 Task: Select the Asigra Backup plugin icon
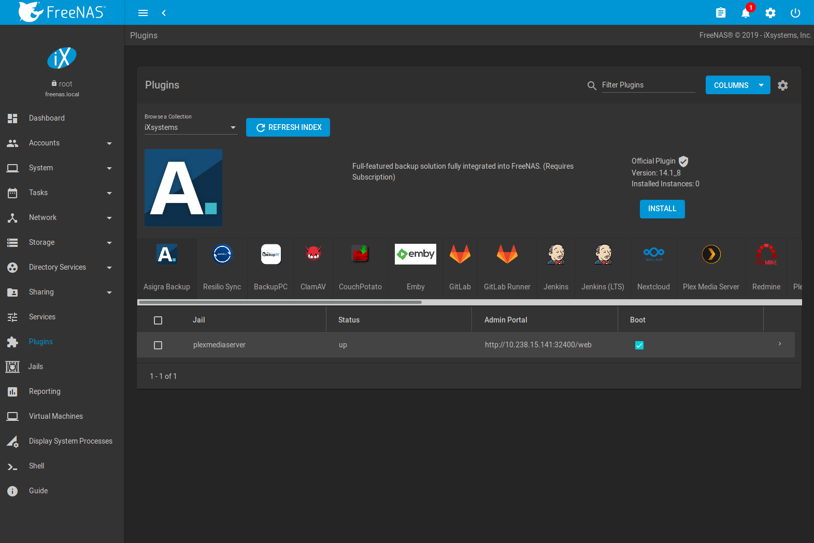tap(167, 254)
